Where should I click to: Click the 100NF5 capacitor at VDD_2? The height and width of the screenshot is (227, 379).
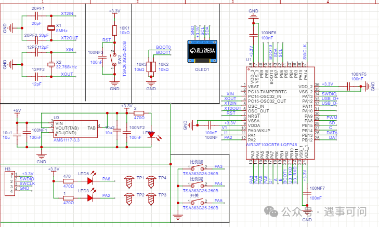(349, 86)
